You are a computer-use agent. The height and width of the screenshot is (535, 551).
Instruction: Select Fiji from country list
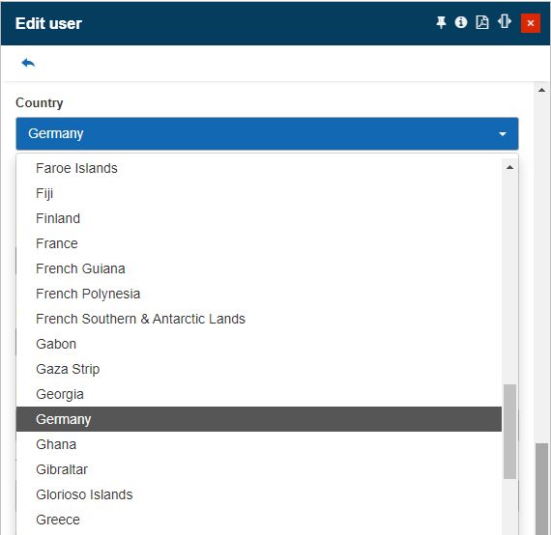[259, 193]
